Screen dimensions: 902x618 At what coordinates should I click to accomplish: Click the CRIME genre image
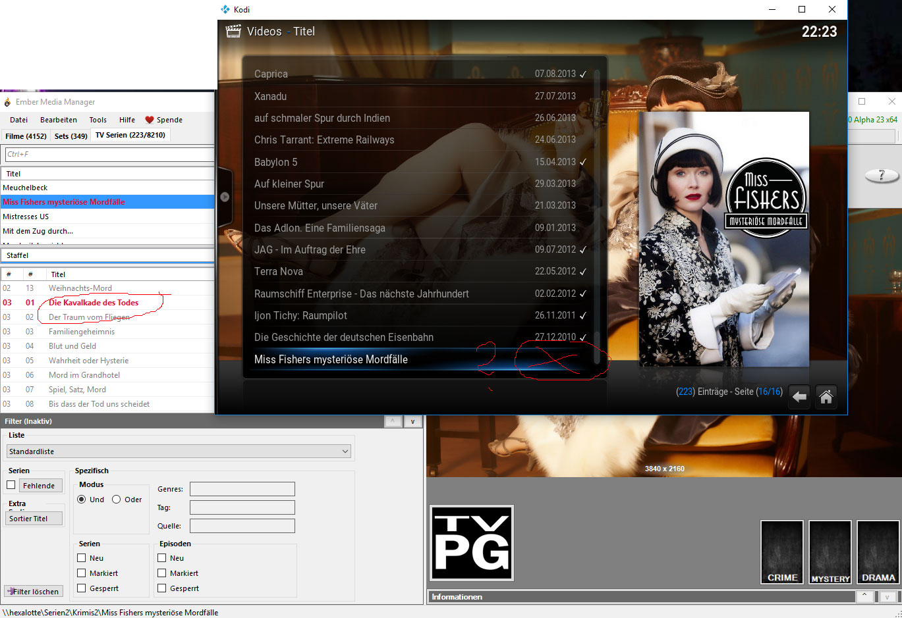tap(782, 552)
